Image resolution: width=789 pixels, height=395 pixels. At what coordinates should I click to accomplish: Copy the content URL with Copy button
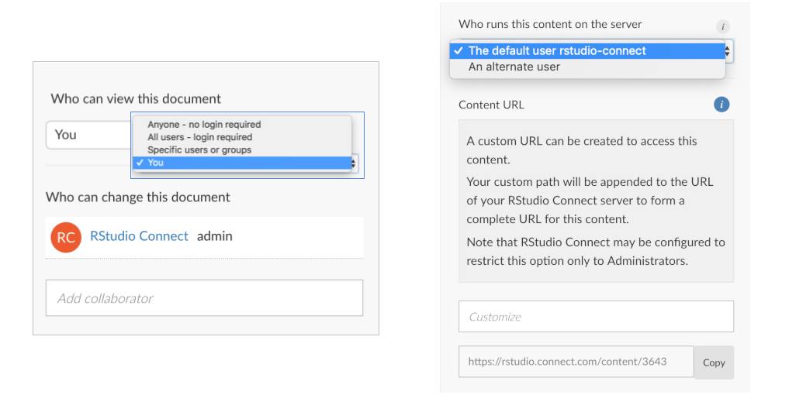714,362
